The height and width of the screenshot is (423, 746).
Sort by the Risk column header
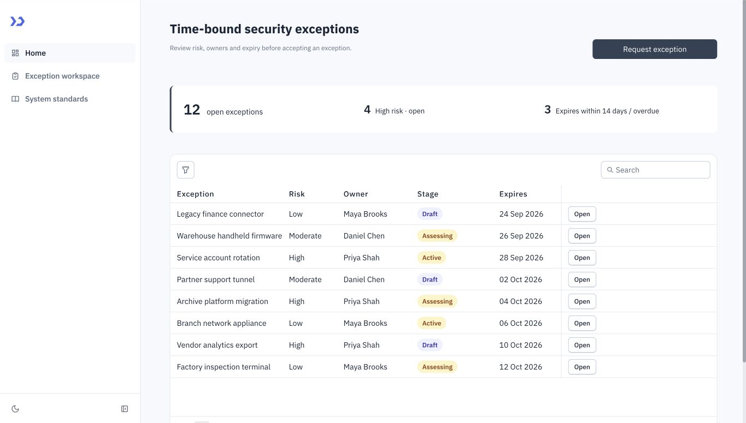(x=297, y=194)
